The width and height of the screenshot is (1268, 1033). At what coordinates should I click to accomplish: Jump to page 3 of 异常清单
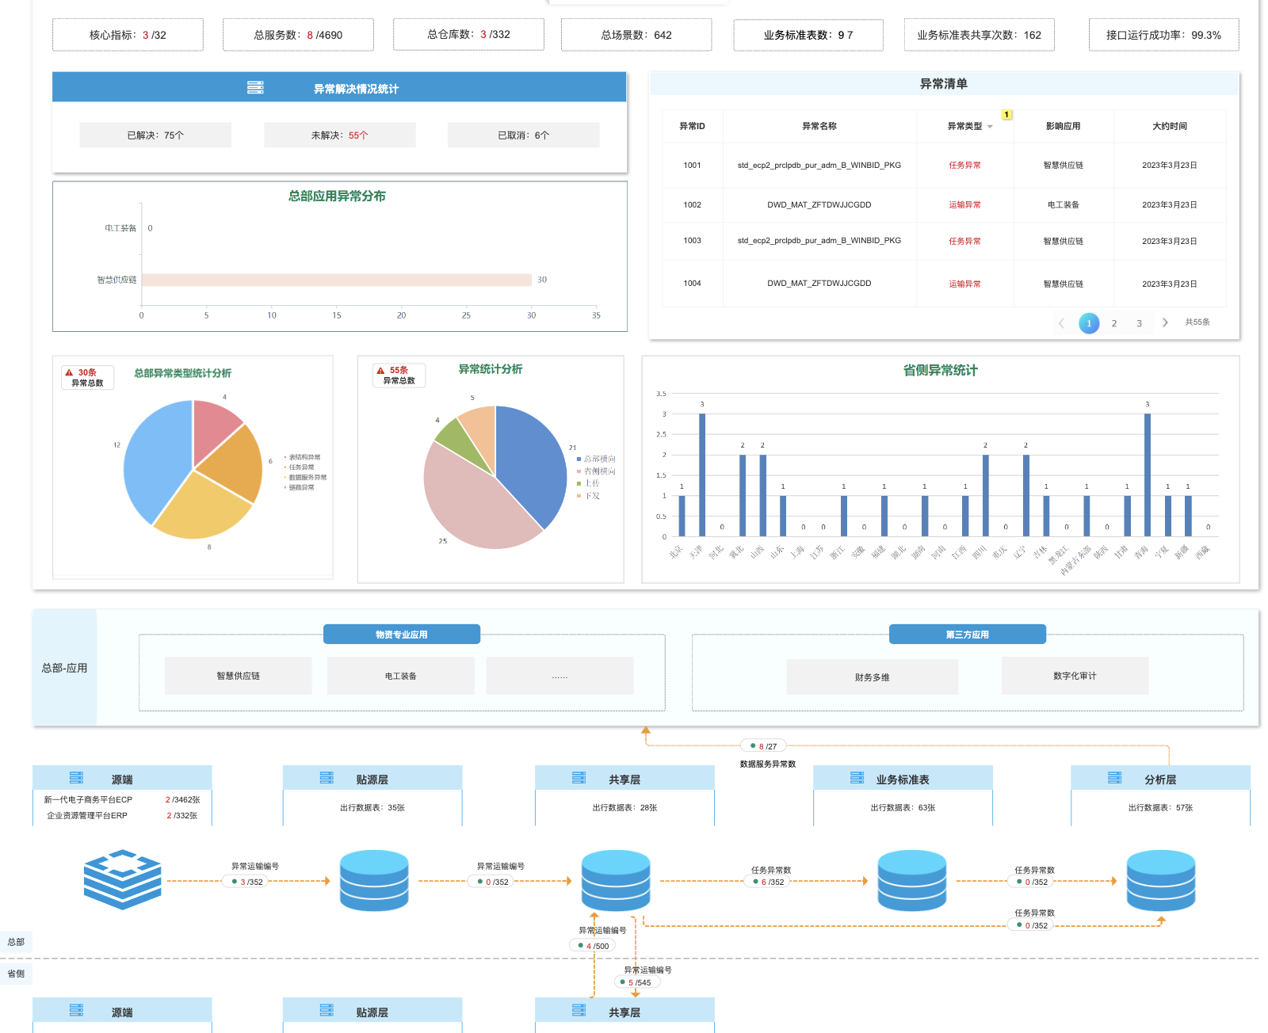point(1140,323)
